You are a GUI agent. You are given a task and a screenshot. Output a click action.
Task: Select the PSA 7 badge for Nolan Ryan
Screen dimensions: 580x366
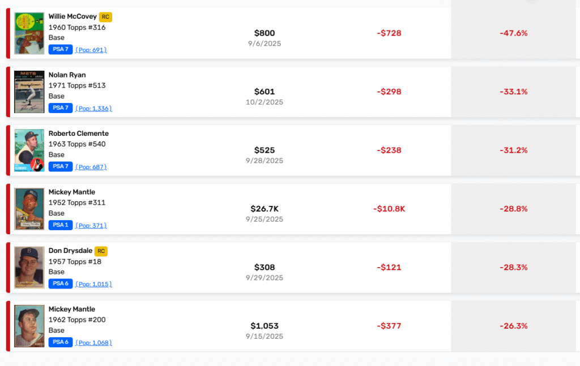(60, 108)
